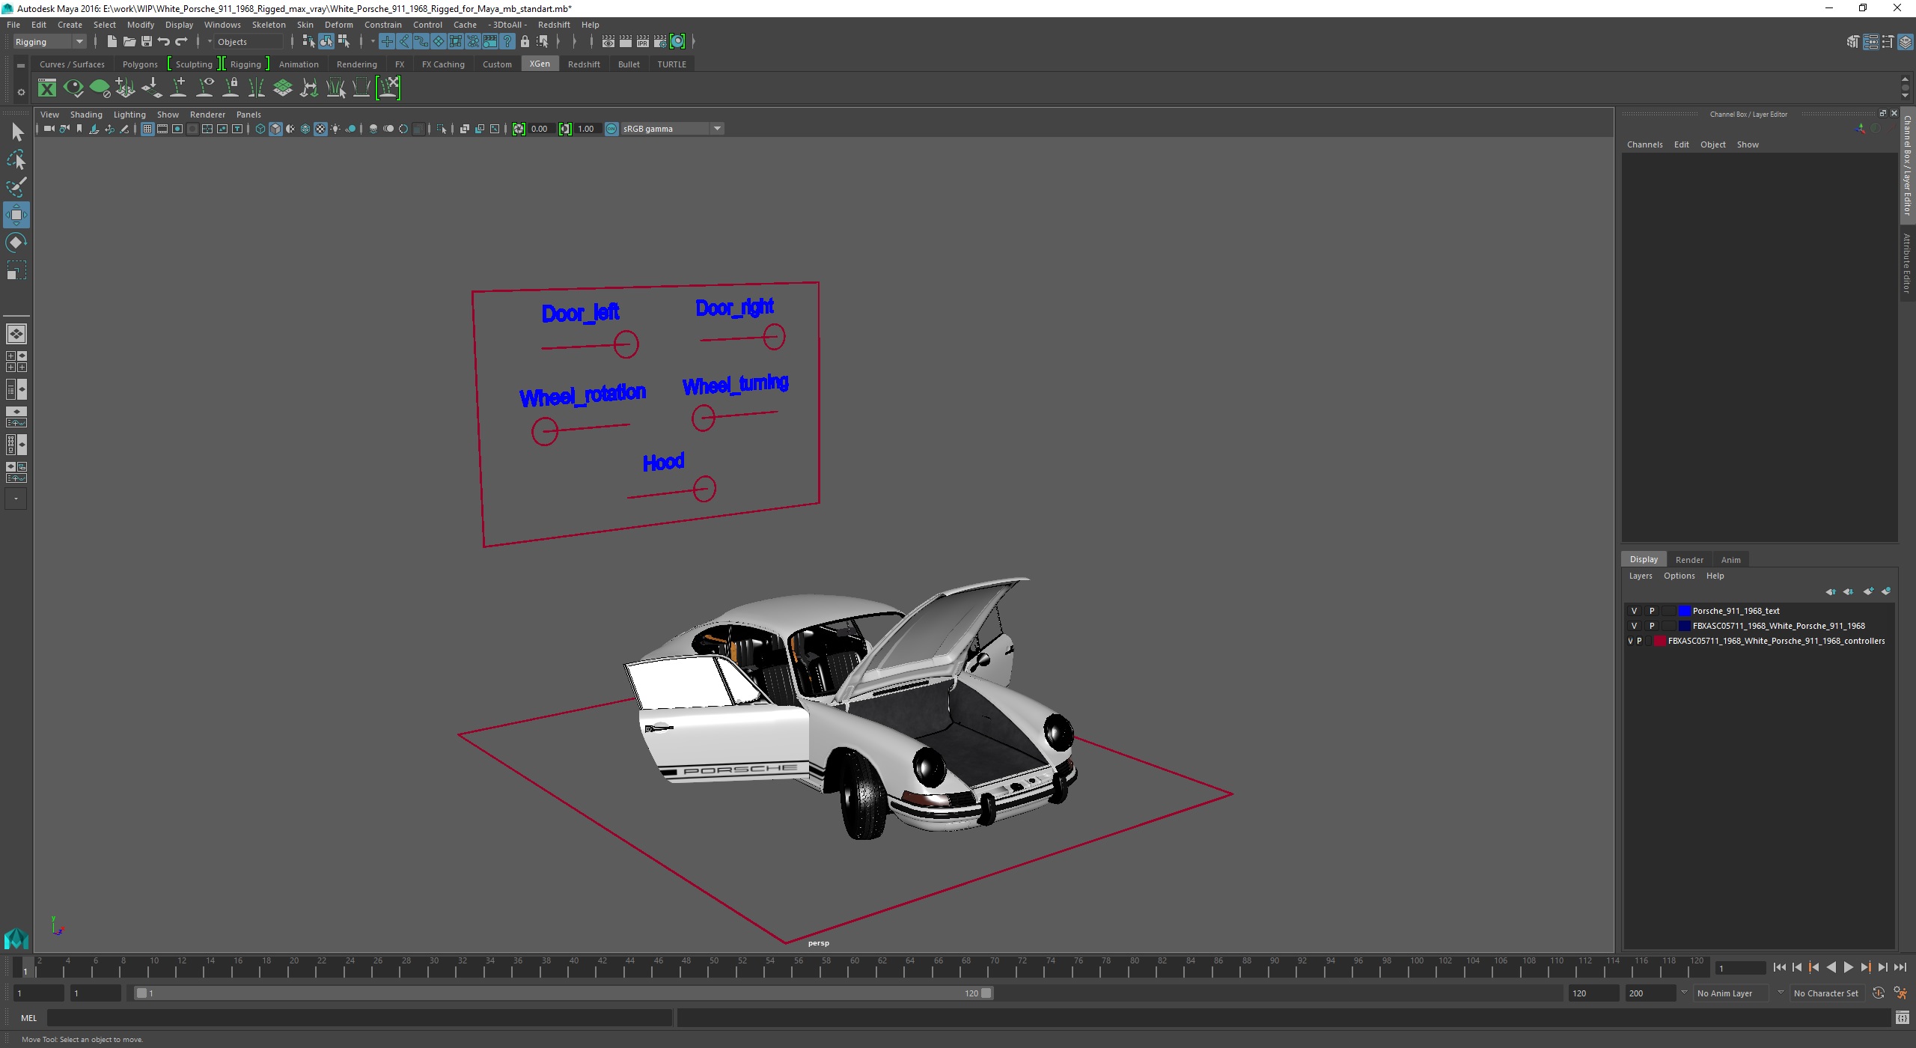The width and height of the screenshot is (1916, 1048).
Task: Open the Deform menu
Action: point(338,25)
